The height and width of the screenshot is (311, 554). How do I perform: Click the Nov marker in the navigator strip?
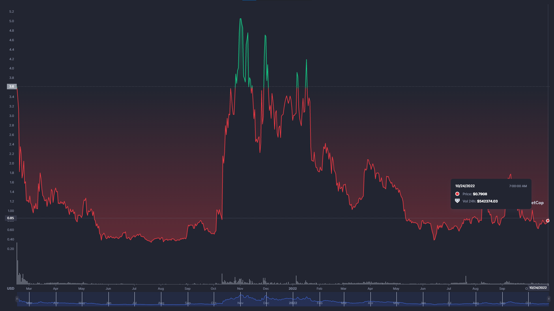[x=240, y=303]
